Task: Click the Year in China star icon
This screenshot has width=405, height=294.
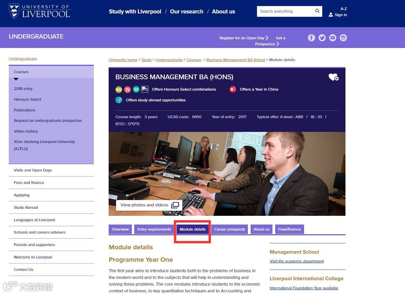Action: point(232,89)
